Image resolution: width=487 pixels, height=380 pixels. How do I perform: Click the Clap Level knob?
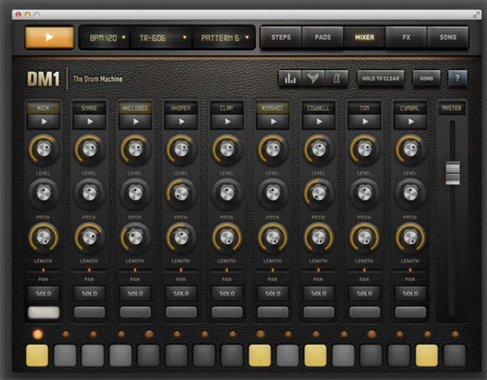(227, 150)
